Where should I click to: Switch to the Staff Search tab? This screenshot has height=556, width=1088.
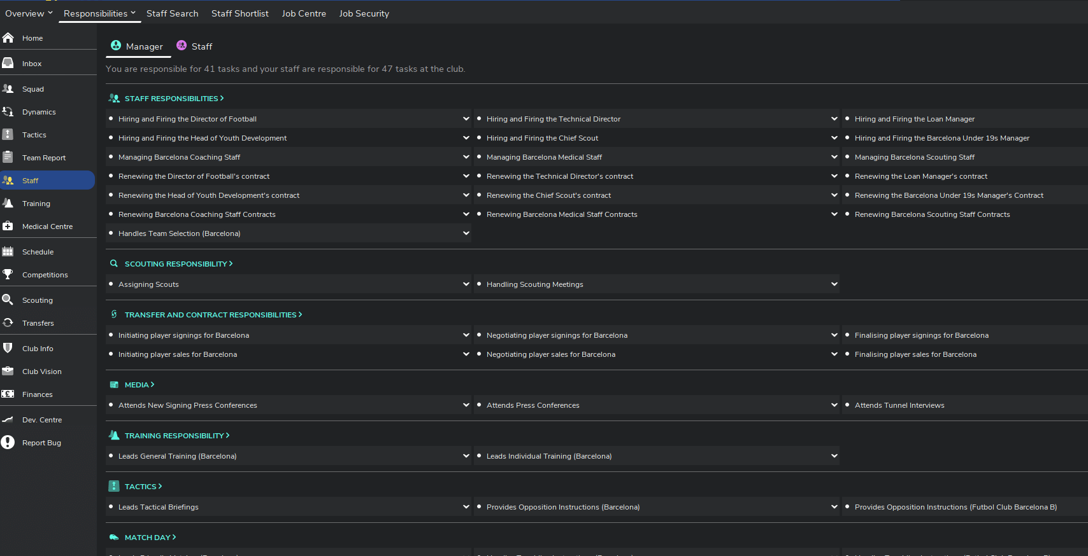click(x=172, y=13)
